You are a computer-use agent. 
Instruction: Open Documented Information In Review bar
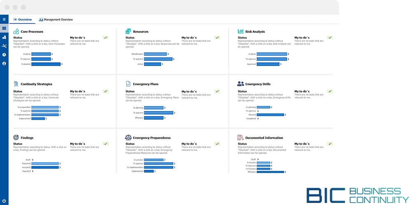coord(263,163)
